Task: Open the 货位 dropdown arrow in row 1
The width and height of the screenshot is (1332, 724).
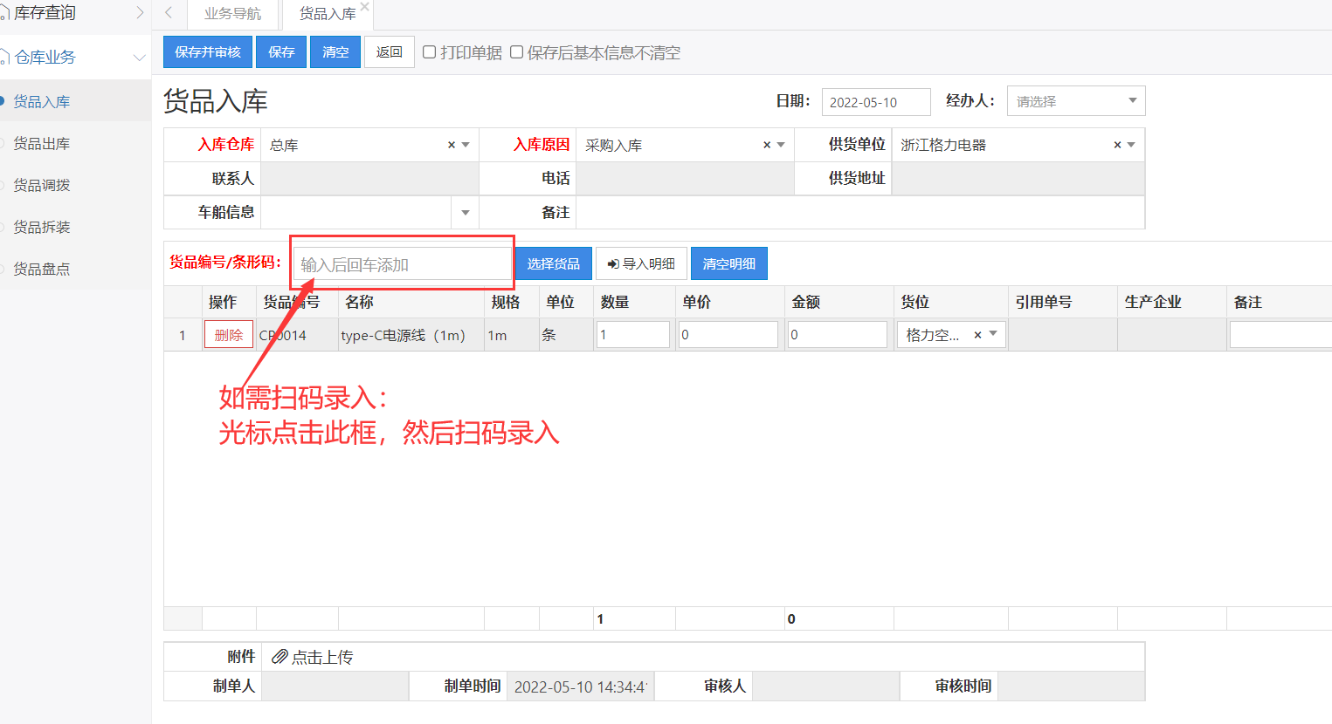Action: [x=993, y=334]
